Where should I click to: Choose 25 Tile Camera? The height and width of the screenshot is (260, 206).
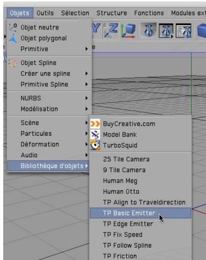[141, 159]
